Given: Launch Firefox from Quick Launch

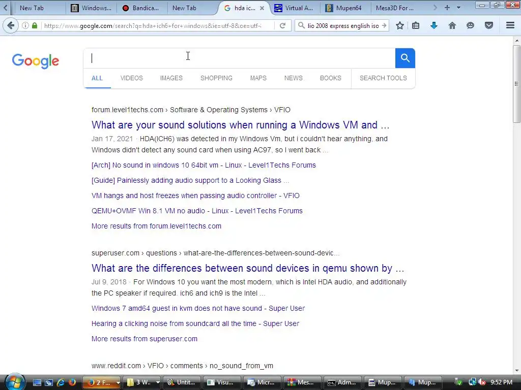Looking at the screenshot, I should pyautogui.click(x=72, y=382).
